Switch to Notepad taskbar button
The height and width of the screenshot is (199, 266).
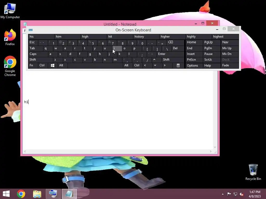tap(69, 194)
